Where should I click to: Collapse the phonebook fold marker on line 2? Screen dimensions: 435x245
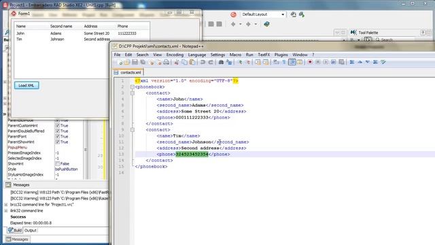click(133, 87)
